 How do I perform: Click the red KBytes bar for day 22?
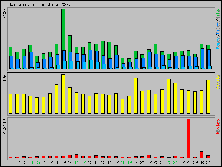149,157
